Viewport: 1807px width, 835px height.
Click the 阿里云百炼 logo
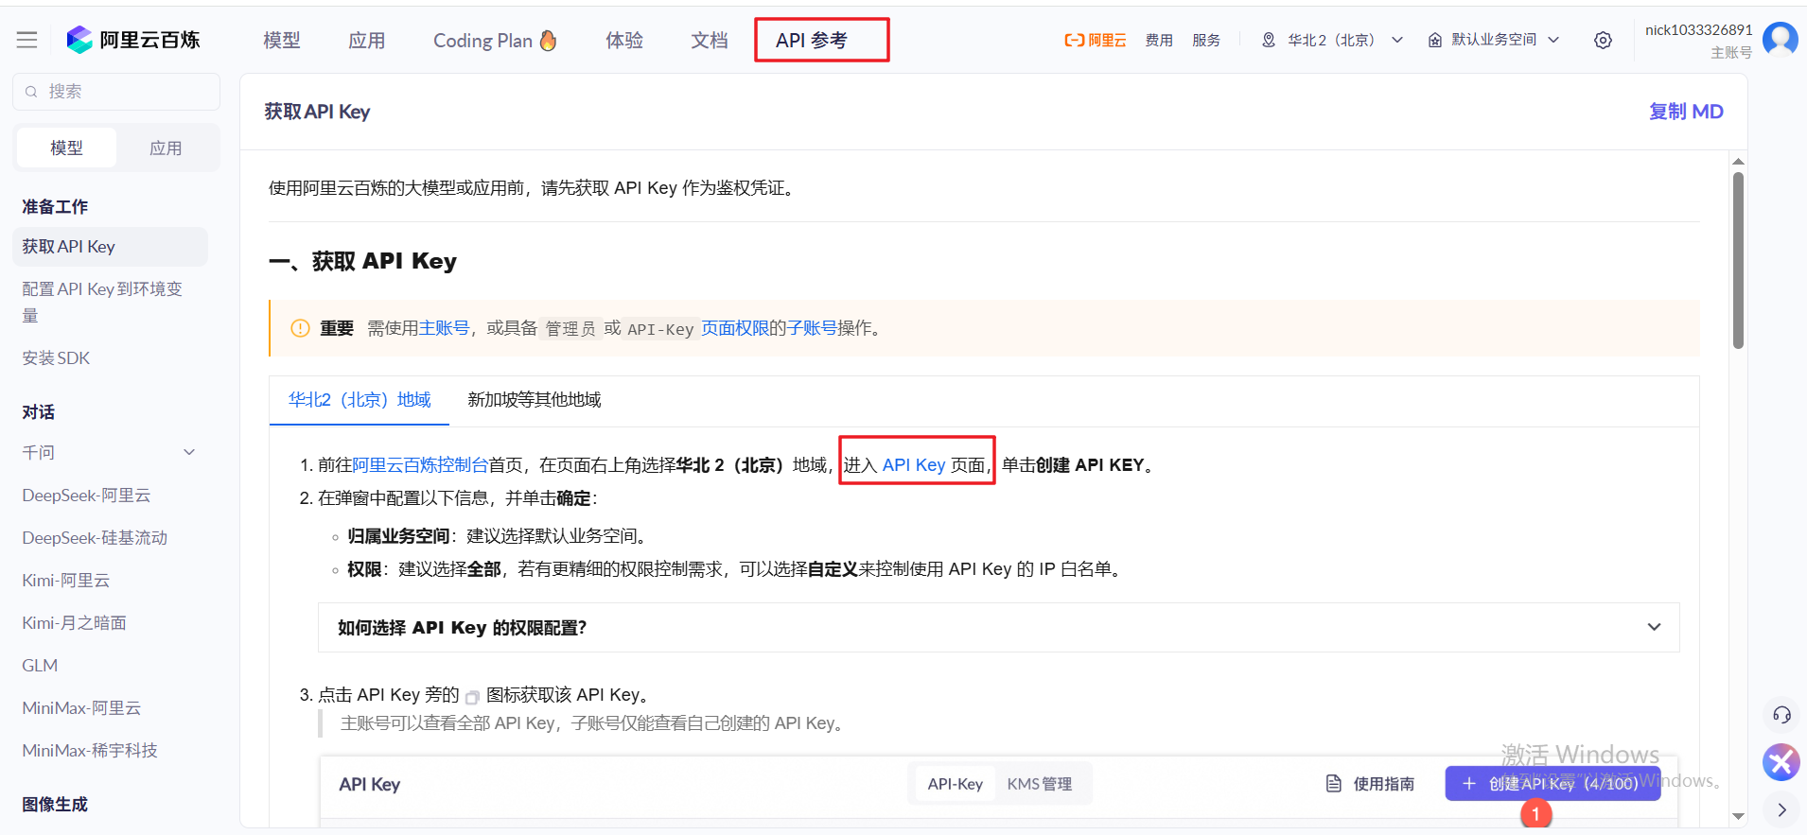[x=133, y=40]
